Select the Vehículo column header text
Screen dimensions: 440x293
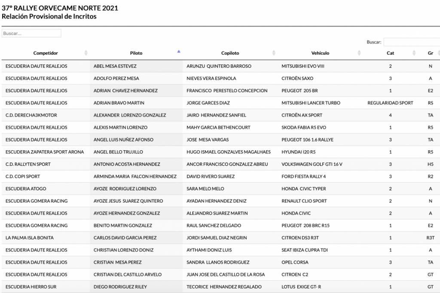[x=320, y=53]
